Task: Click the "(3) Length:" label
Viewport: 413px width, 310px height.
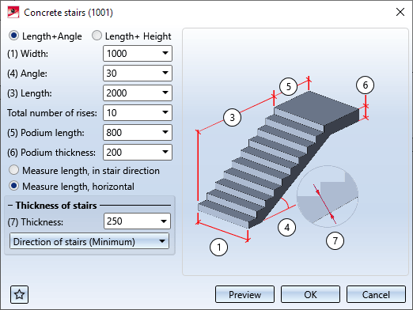Action: tap(29, 93)
